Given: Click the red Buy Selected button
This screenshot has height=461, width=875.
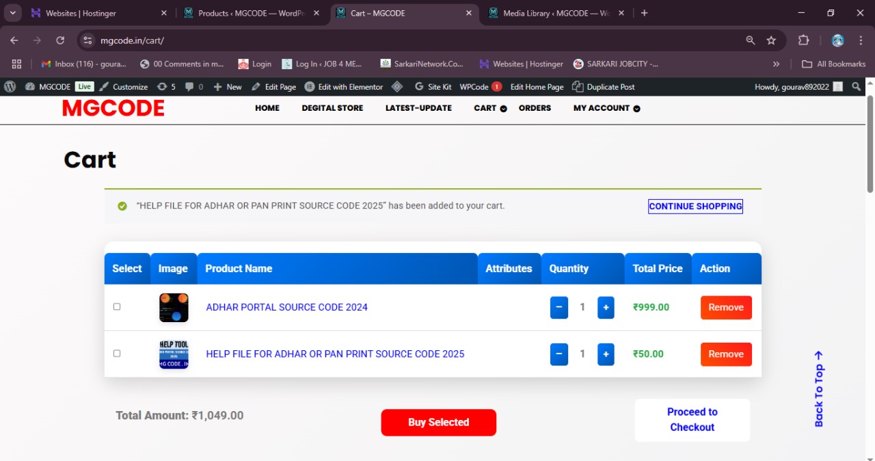Looking at the screenshot, I should (438, 423).
